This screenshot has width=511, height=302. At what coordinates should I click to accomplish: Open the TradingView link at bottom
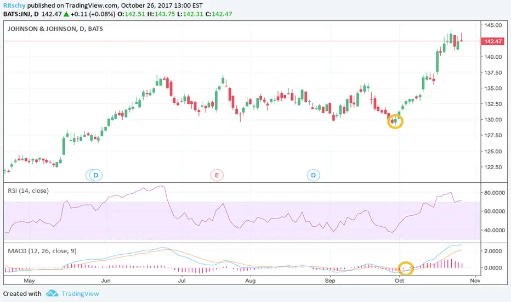click(80, 294)
